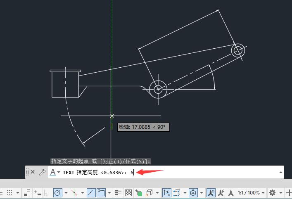Viewport: 292px width, 199px height.
Task: Toggle infer constraints icon
Action: 27,193
